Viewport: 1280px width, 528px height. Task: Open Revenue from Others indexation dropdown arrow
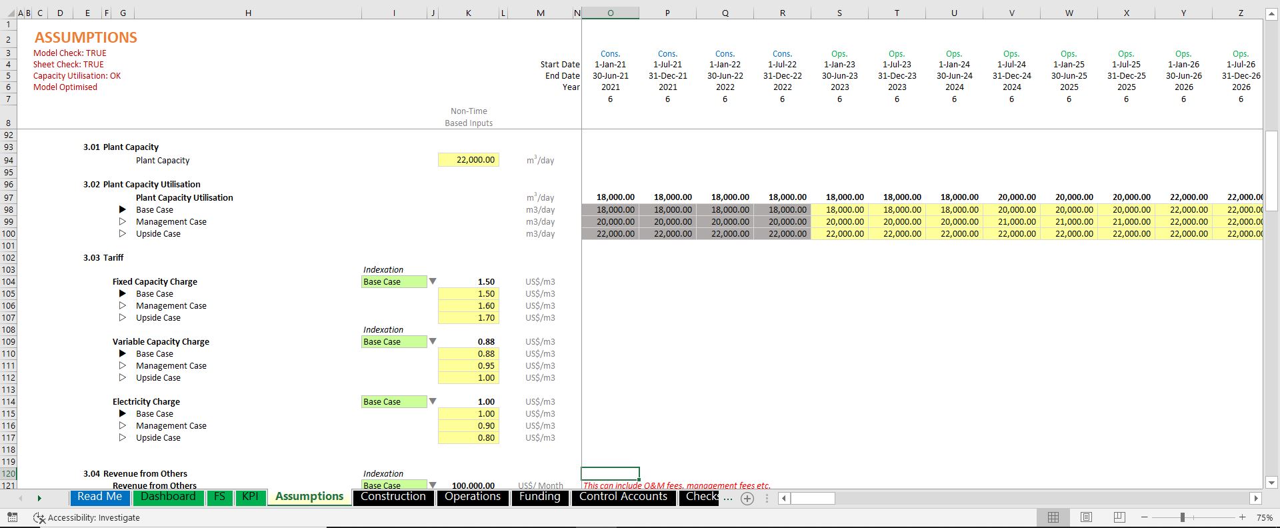point(433,485)
